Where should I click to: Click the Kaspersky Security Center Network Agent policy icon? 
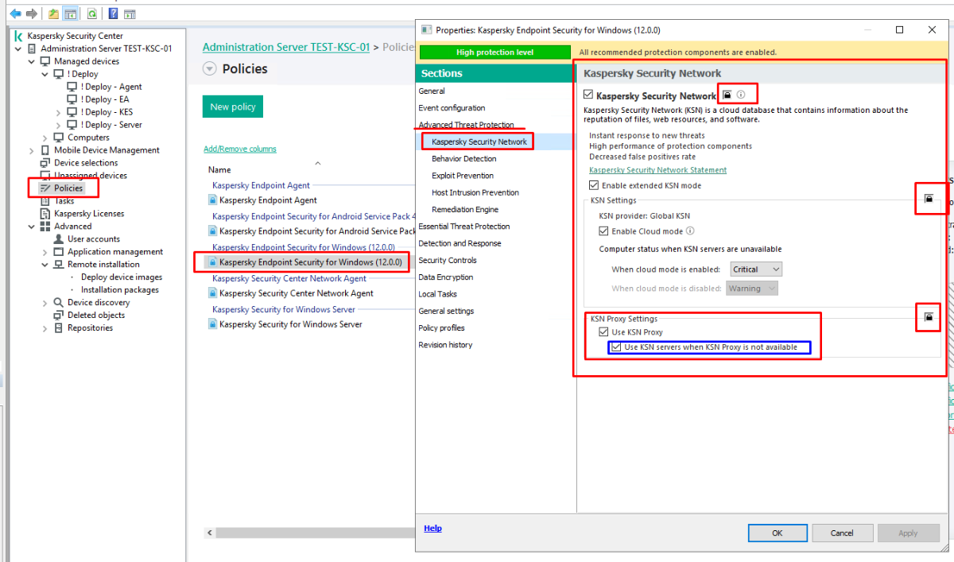coord(212,293)
